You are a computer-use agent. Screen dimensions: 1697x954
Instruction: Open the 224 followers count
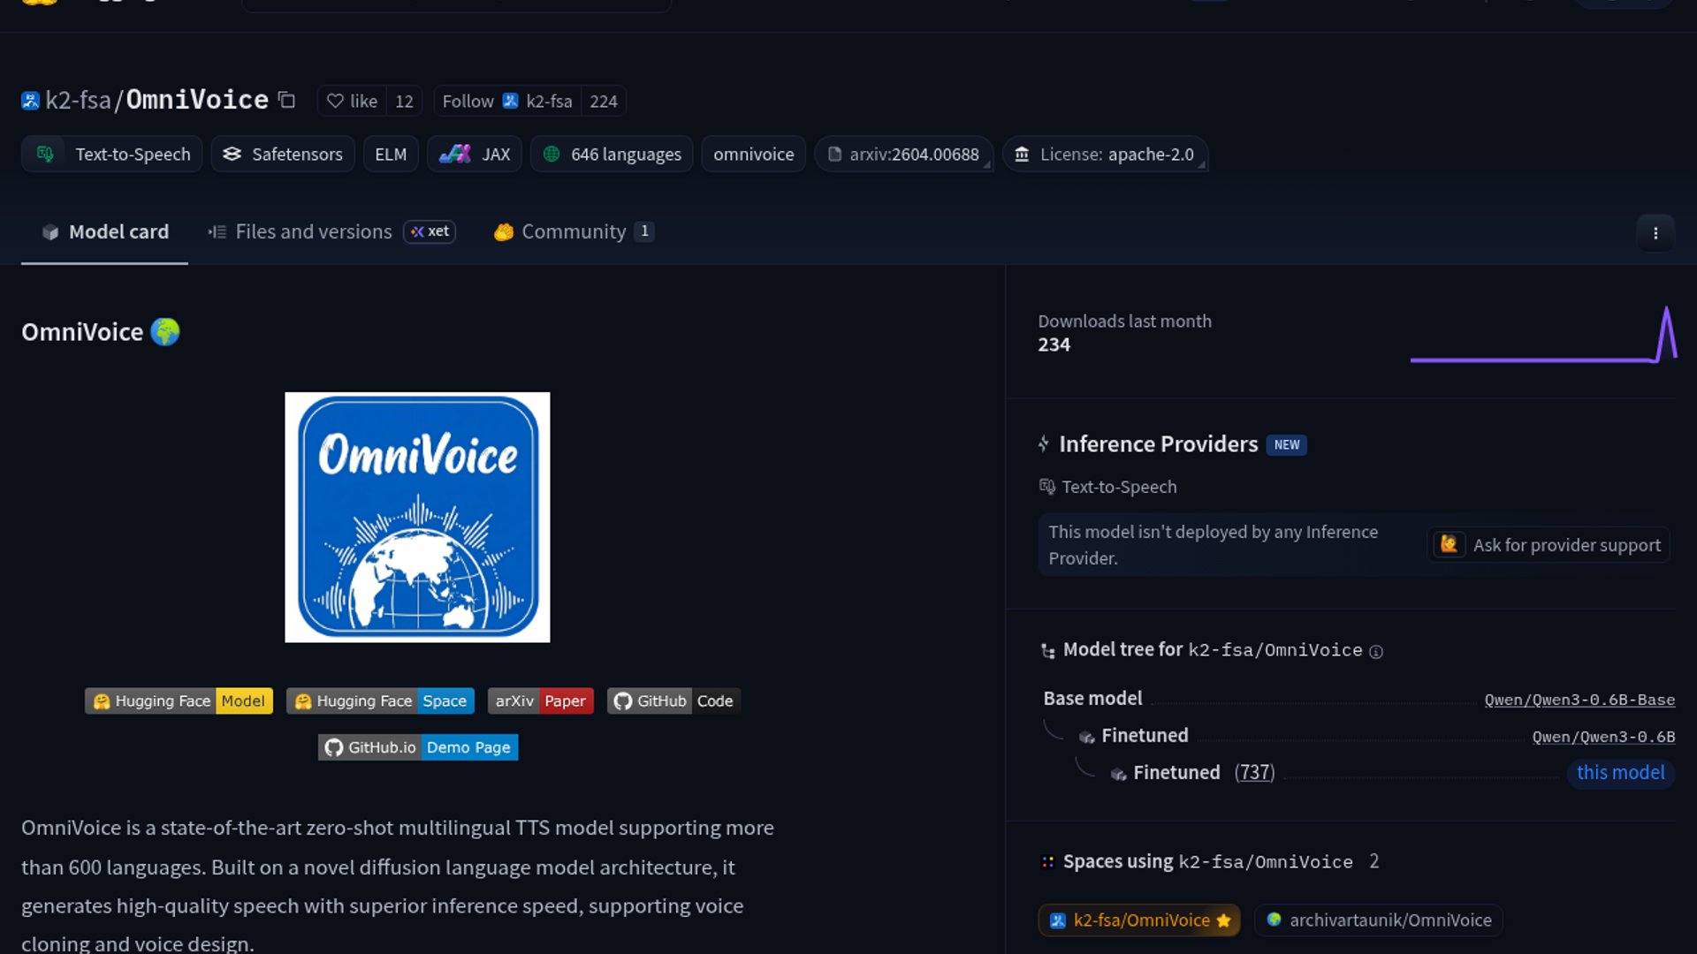click(x=604, y=101)
